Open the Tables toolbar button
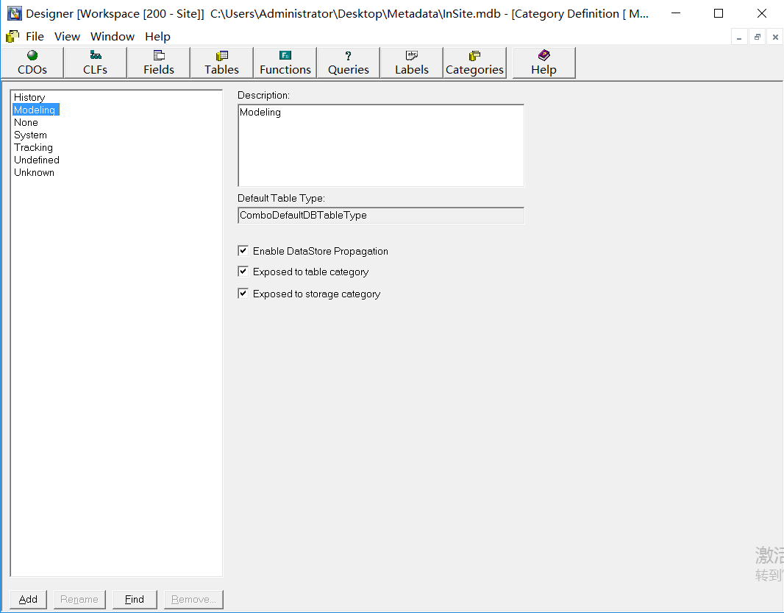Screen dimensions: 784x613 tap(221, 63)
